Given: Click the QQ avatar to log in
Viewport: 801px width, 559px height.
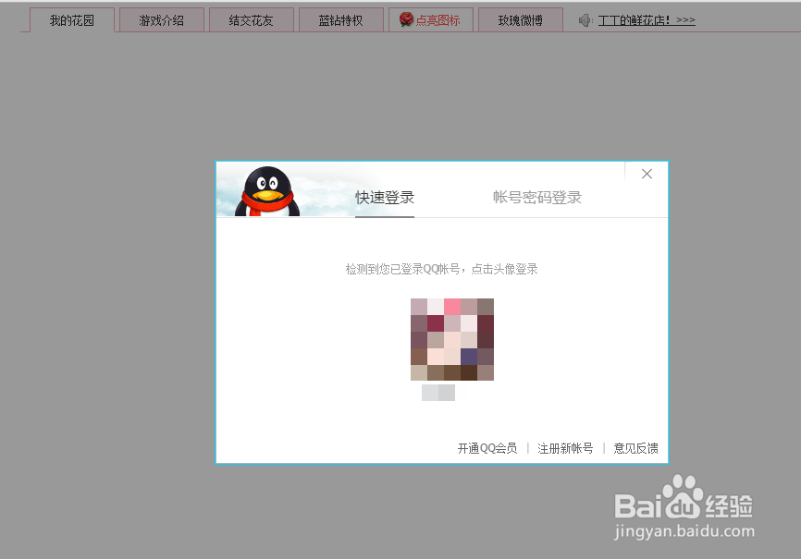Looking at the screenshot, I should [x=451, y=339].
